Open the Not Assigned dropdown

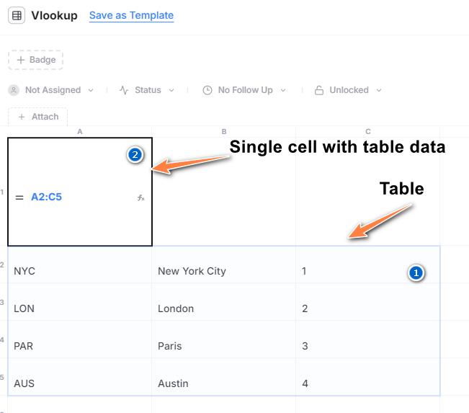point(52,90)
